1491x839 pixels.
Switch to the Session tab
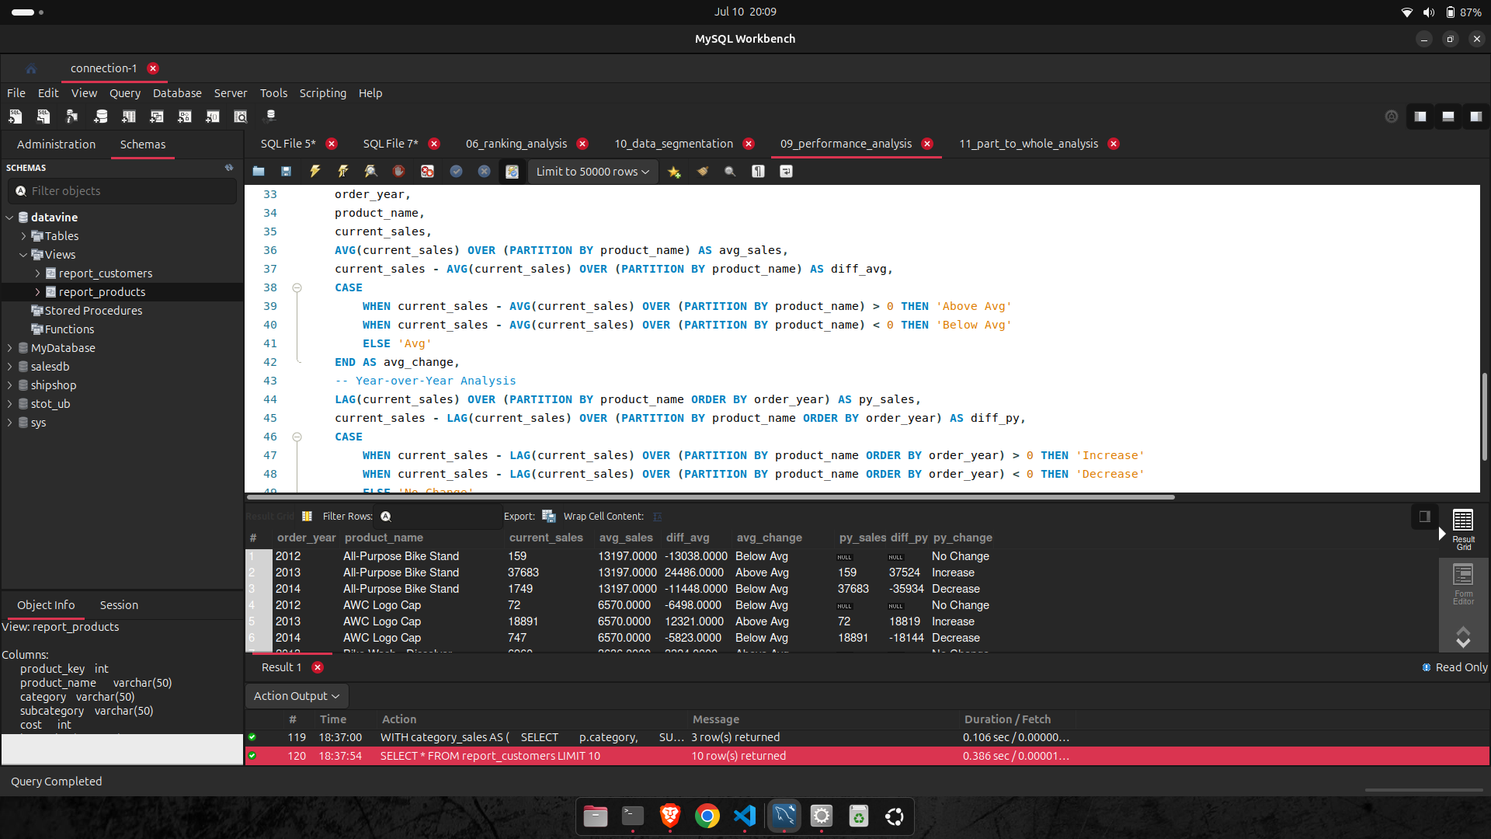coord(119,605)
